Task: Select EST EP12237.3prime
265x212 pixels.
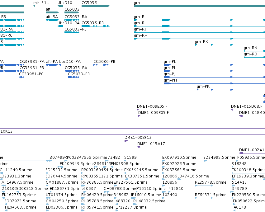Action: (x=131, y=208)
